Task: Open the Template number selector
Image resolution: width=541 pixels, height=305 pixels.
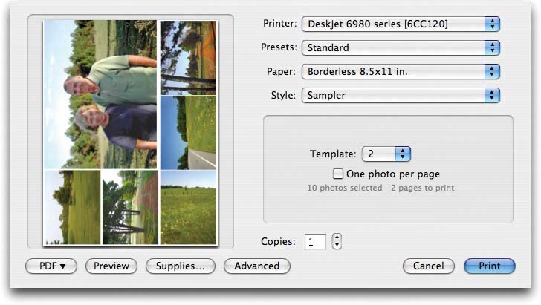Action: pyautogui.click(x=386, y=154)
